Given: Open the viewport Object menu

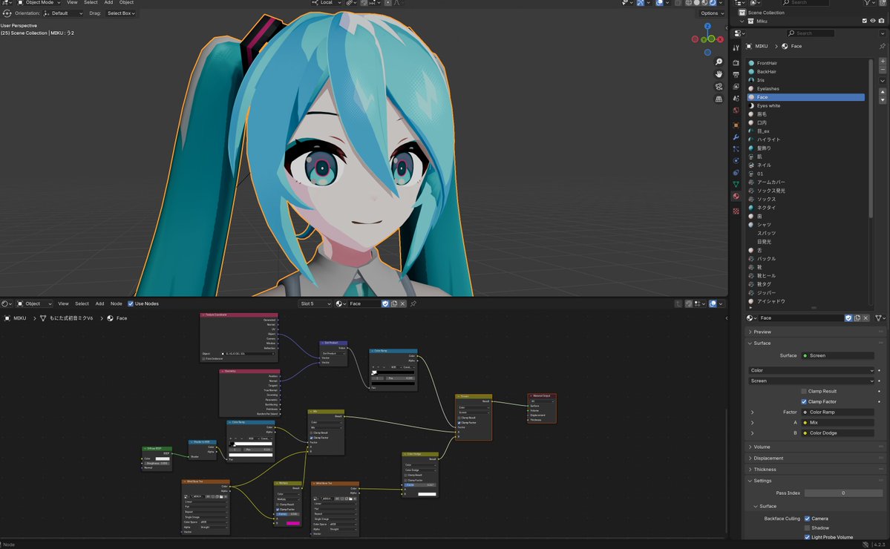Looking at the screenshot, I should click(127, 3).
